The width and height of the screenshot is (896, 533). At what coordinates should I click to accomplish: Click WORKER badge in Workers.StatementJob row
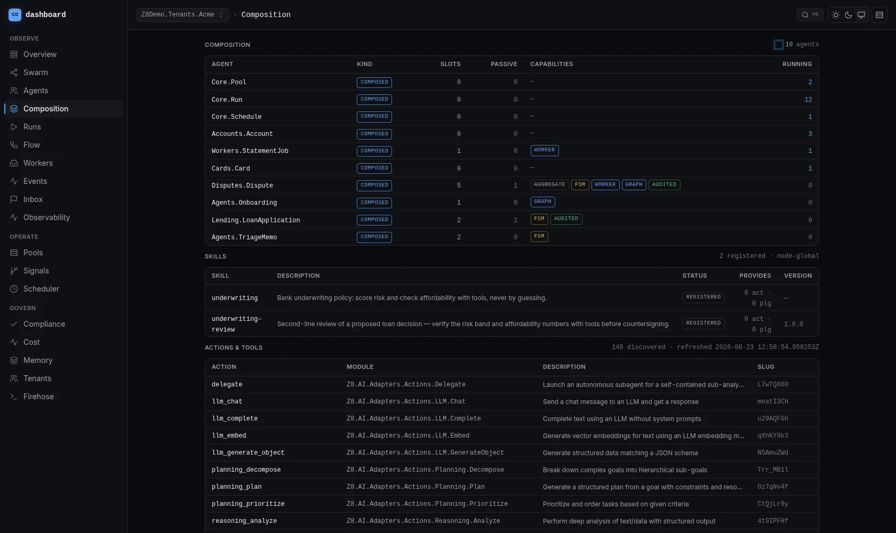point(545,150)
